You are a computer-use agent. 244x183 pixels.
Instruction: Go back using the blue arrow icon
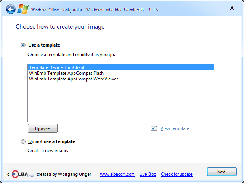[x=11, y=9]
